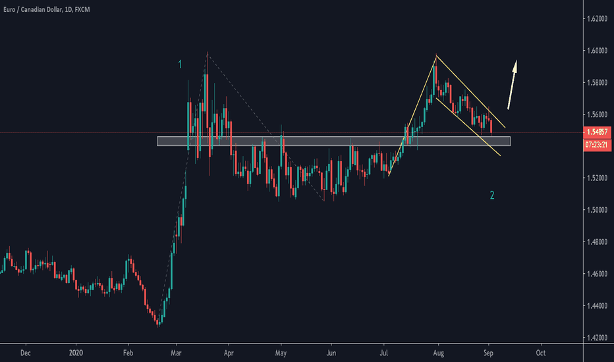Click the 1.58000 price axis label
This screenshot has height=362, width=614.
tap(597, 82)
